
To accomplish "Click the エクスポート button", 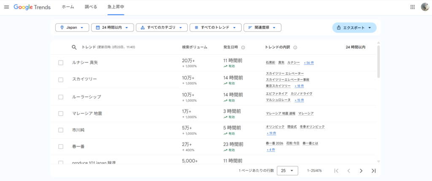I will point(354,27).
